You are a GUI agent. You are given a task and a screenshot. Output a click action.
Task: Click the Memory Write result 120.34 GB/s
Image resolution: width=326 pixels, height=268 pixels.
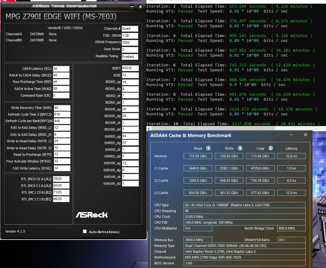pos(229,156)
